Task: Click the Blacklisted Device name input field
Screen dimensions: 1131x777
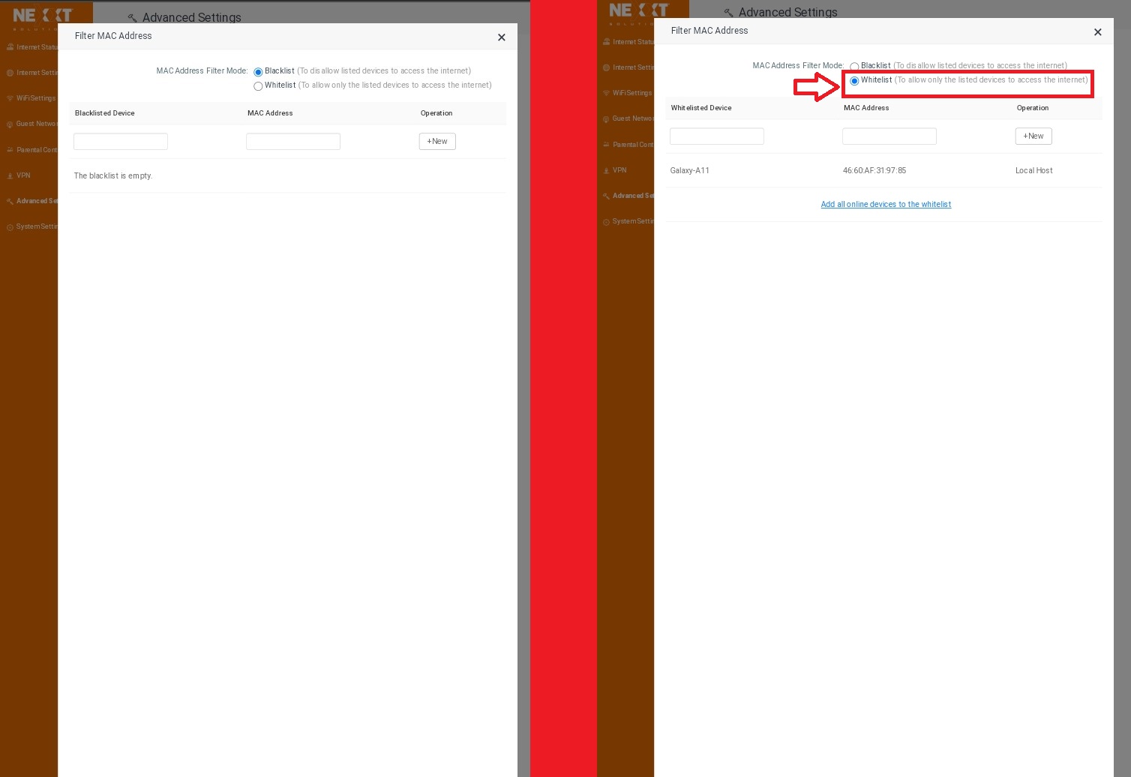Action: pyautogui.click(x=121, y=142)
